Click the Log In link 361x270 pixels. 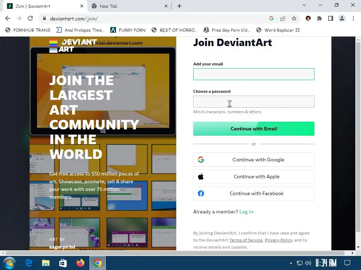tap(246, 212)
